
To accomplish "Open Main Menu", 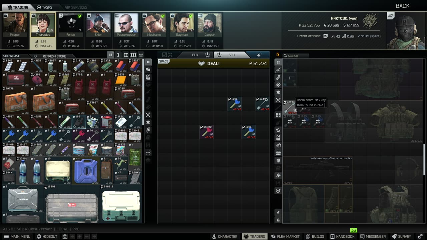I will (x=17, y=236).
